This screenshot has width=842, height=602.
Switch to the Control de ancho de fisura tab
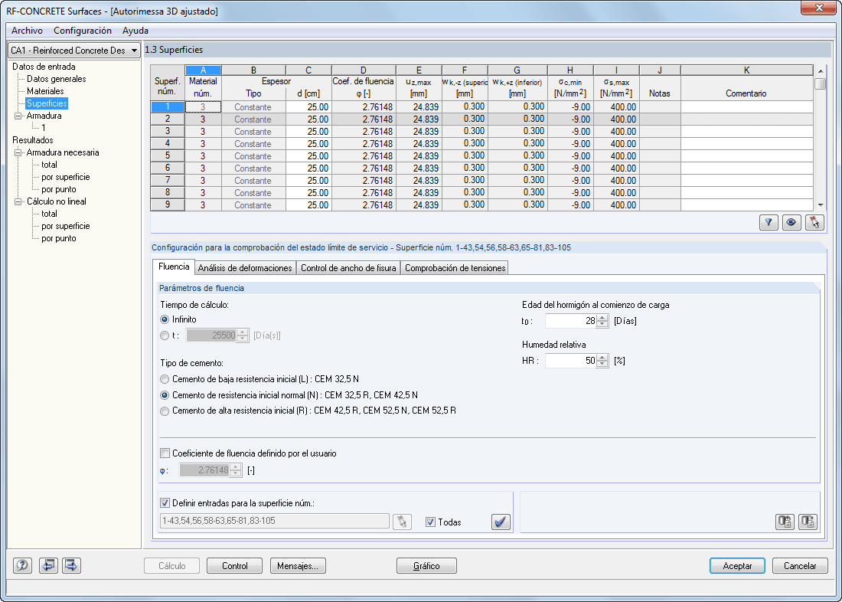pyautogui.click(x=348, y=267)
